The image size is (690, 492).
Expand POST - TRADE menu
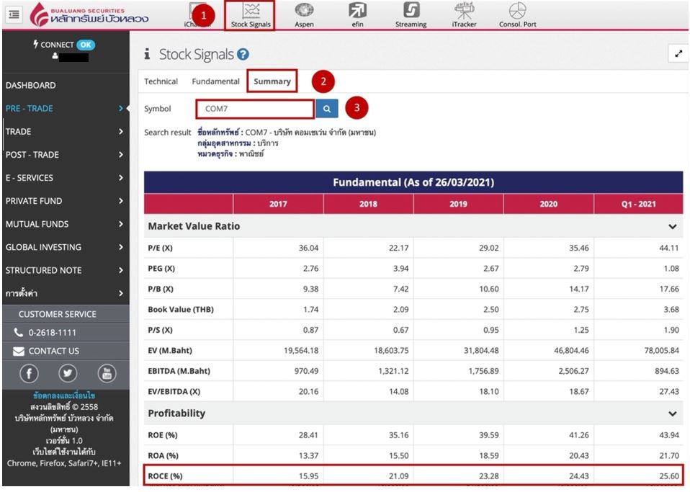click(66, 155)
